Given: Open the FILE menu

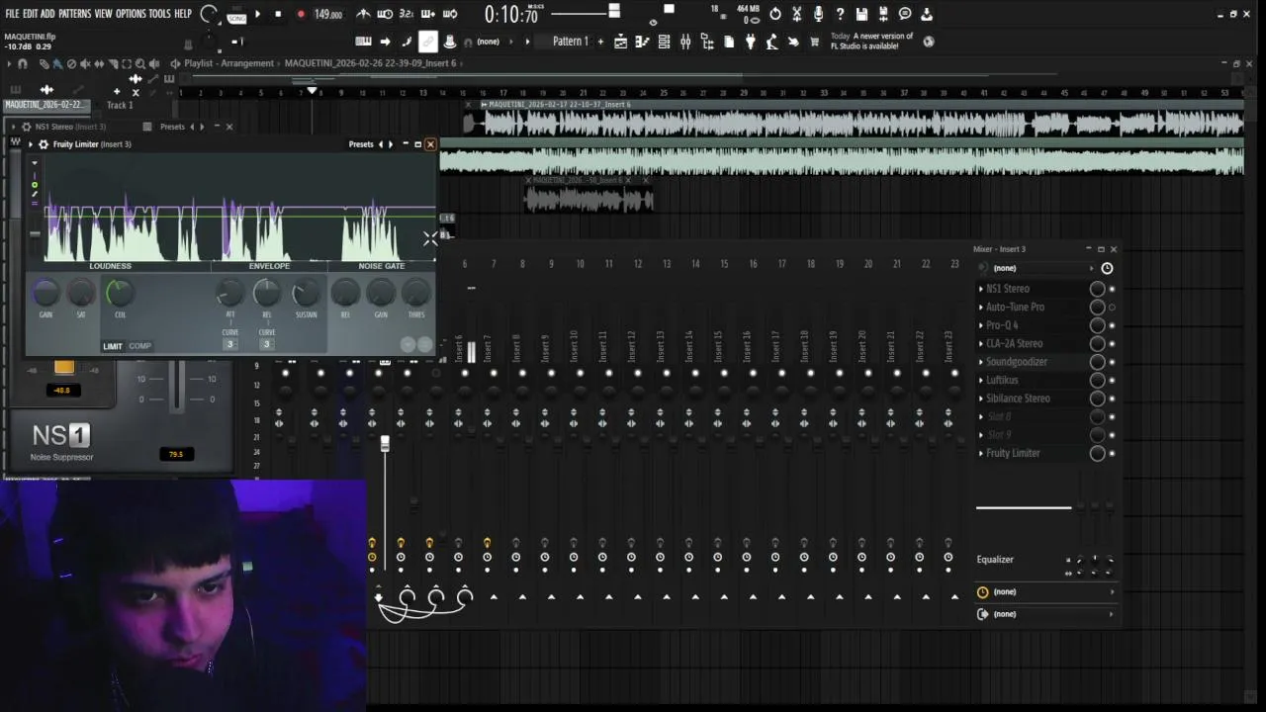Looking at the screenshot, I should (12, 14).
